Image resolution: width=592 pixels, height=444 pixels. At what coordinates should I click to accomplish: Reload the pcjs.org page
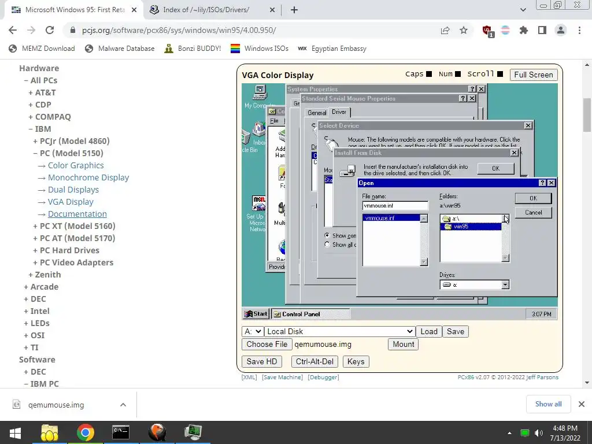click(50, 30)
